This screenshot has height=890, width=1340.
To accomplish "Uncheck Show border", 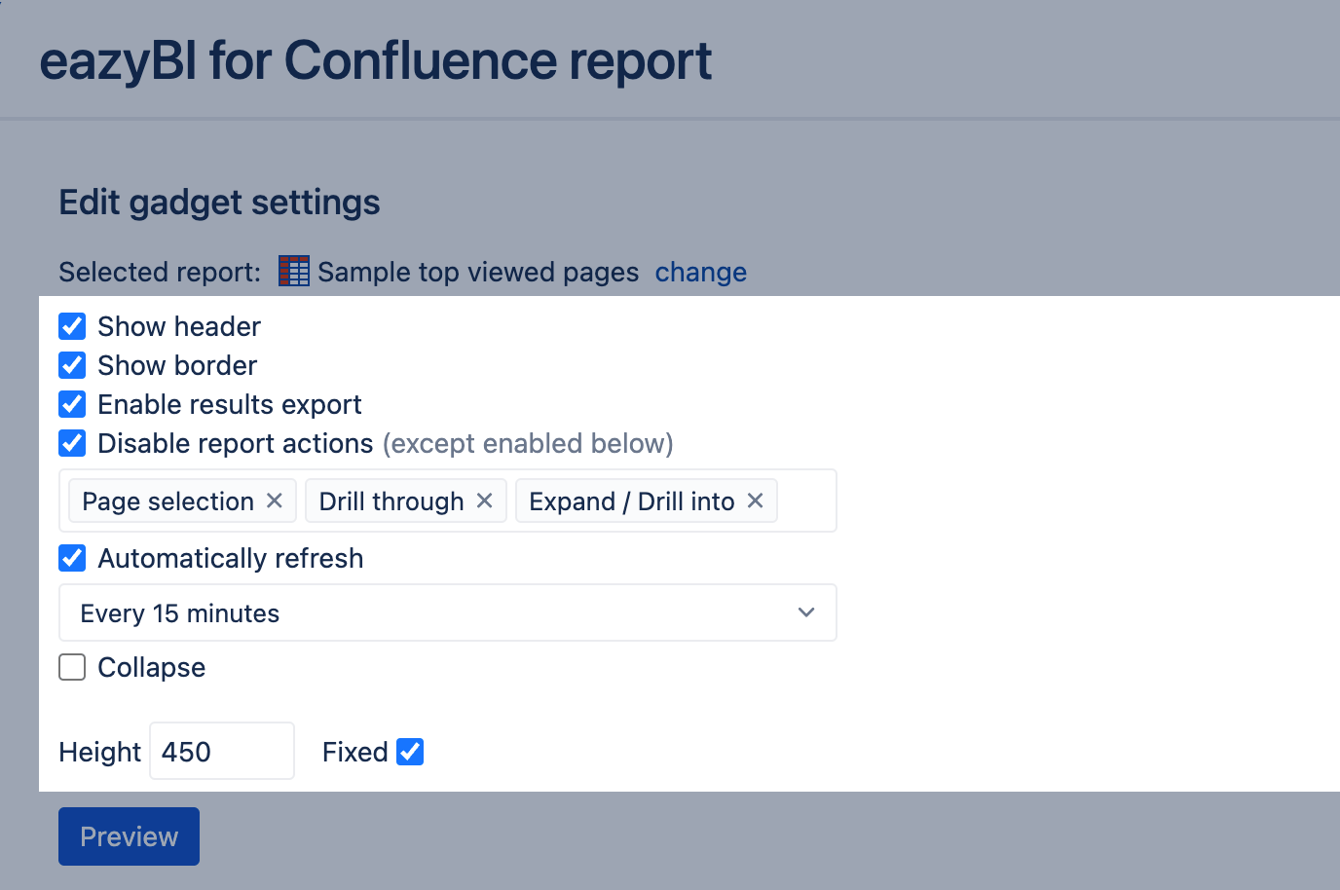I will point(72,365).
